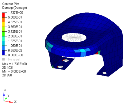
Task: Click the legend value 3.125E-01
Action: pyautogui.click(x=15, y=32)
